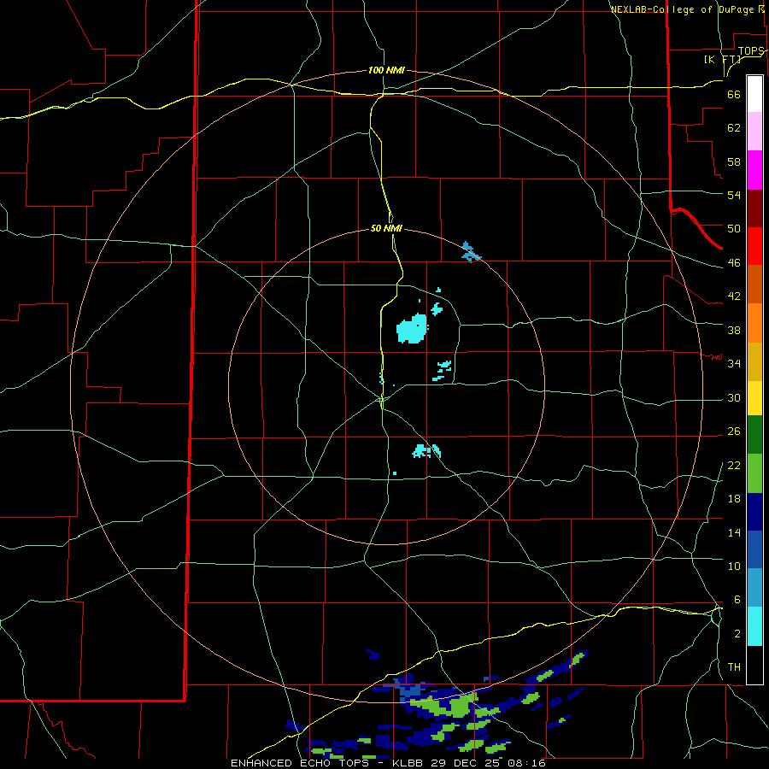Click the Enhanced Echo Tops KLBB caption
This screenshot has width=769, height=769.
tap(388, 763)
